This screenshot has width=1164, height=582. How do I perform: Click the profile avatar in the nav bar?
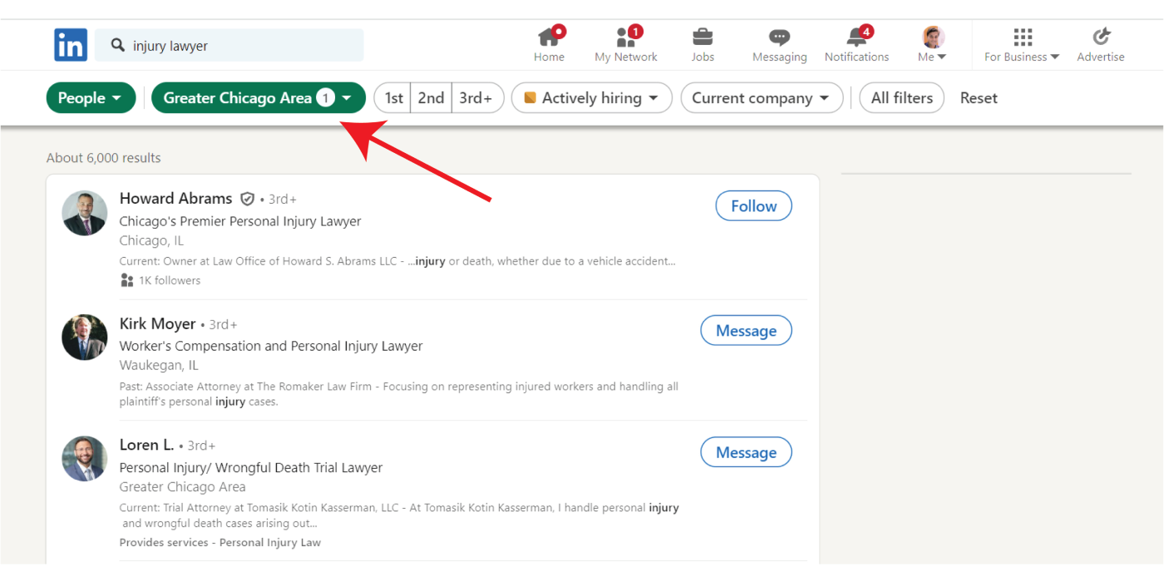933,37
